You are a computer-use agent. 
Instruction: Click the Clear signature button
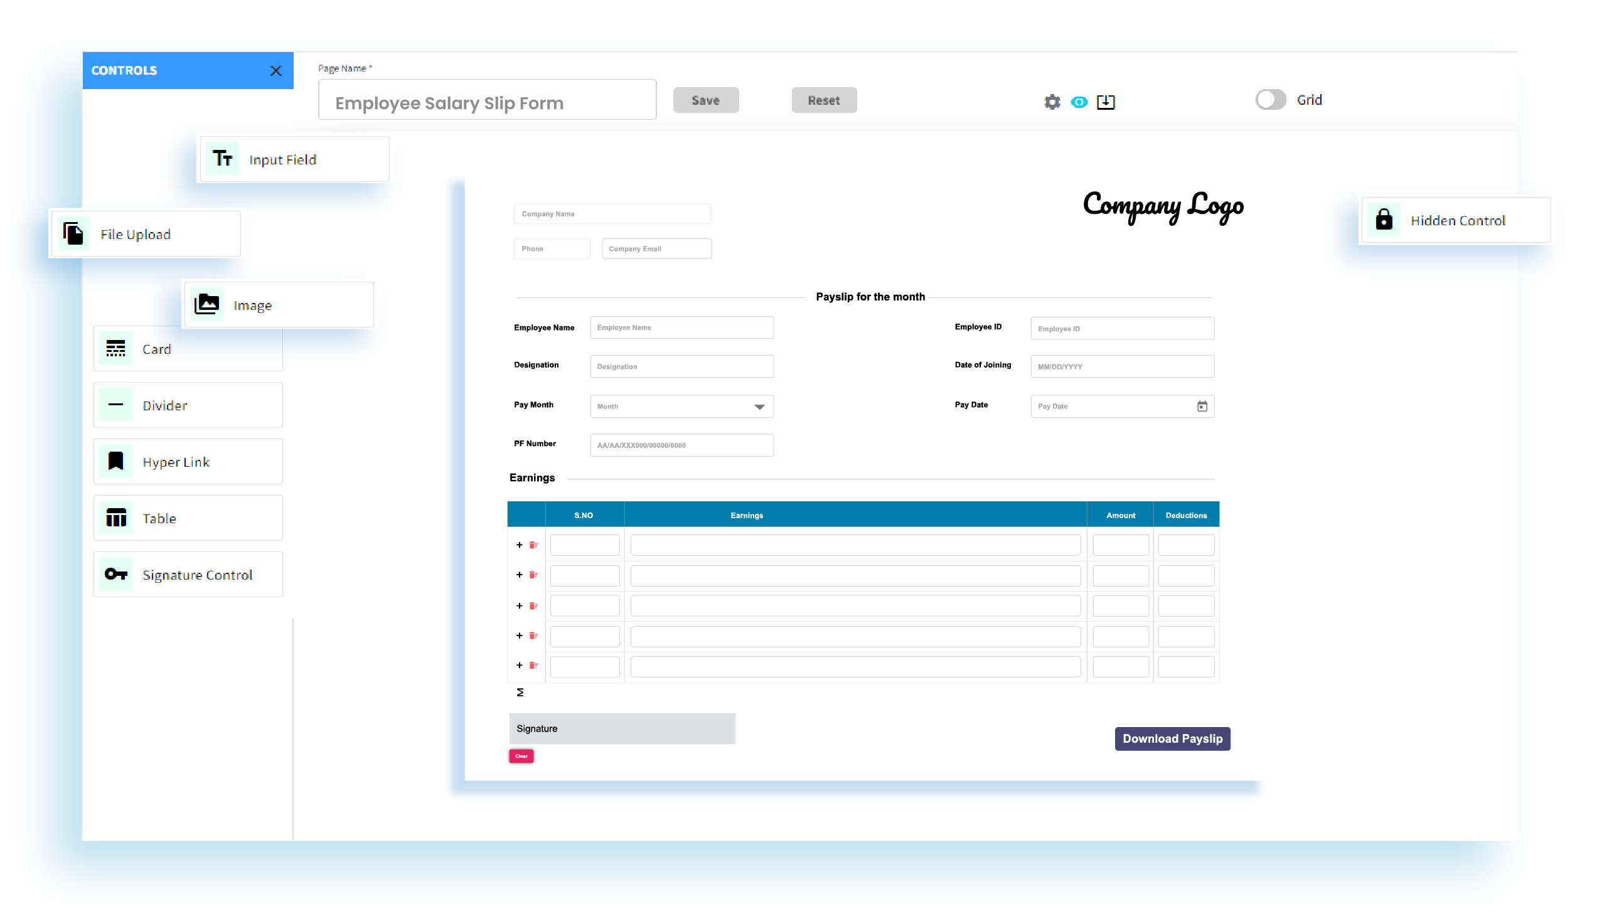(x=520, y=756)
